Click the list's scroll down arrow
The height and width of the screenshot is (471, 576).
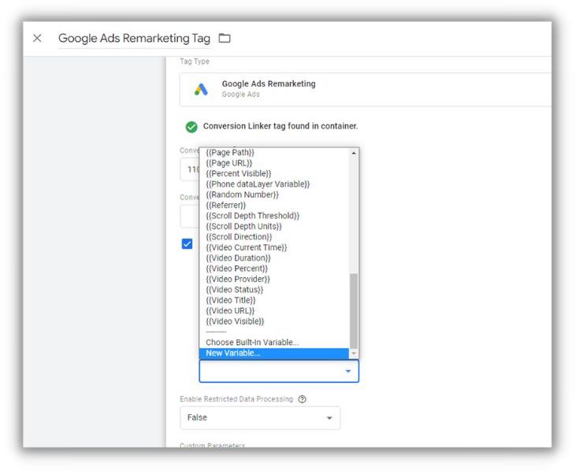[x=353, y=354]
